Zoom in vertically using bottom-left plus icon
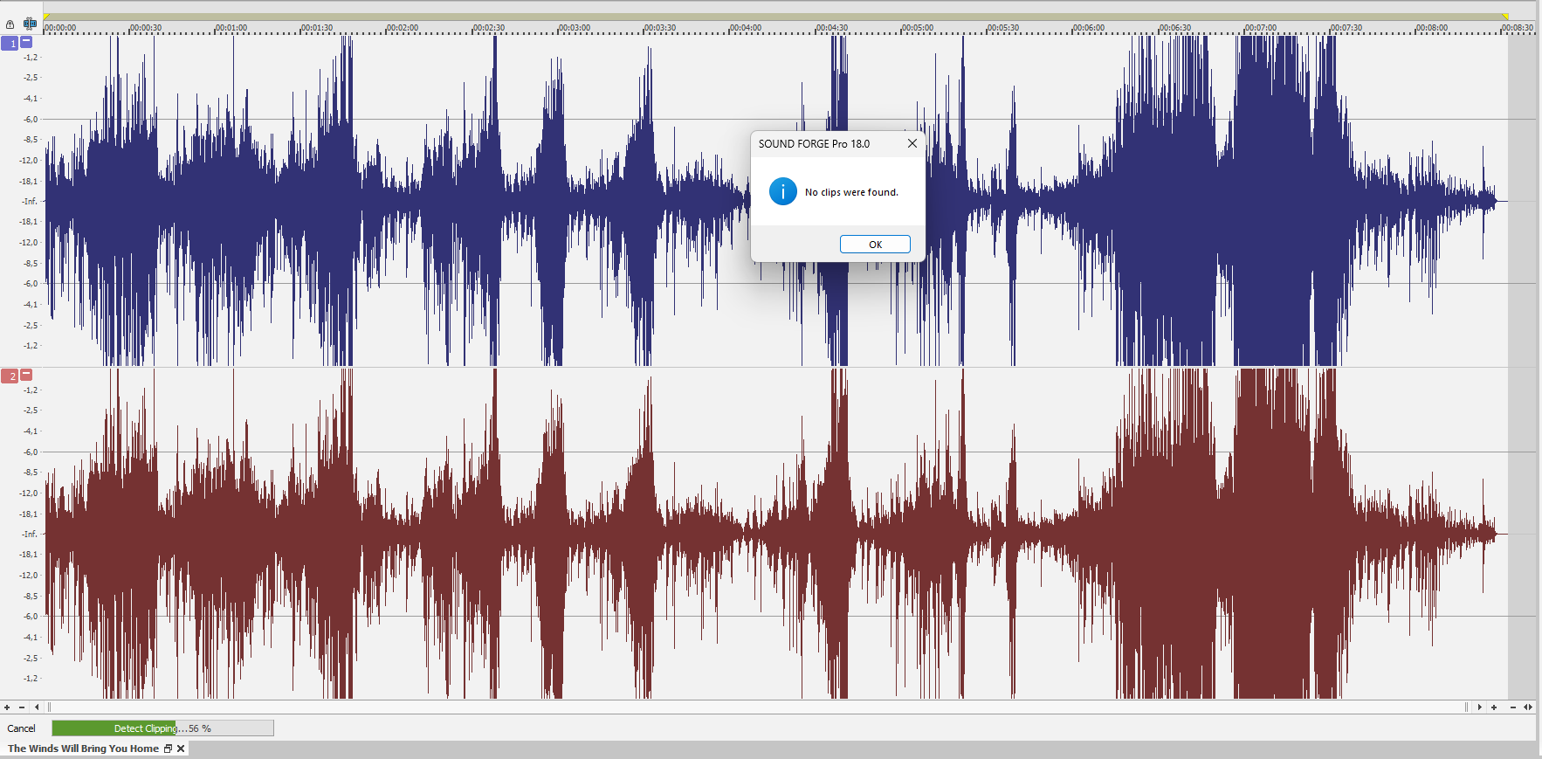The image size is (1542, 759). tap(7, 707)
